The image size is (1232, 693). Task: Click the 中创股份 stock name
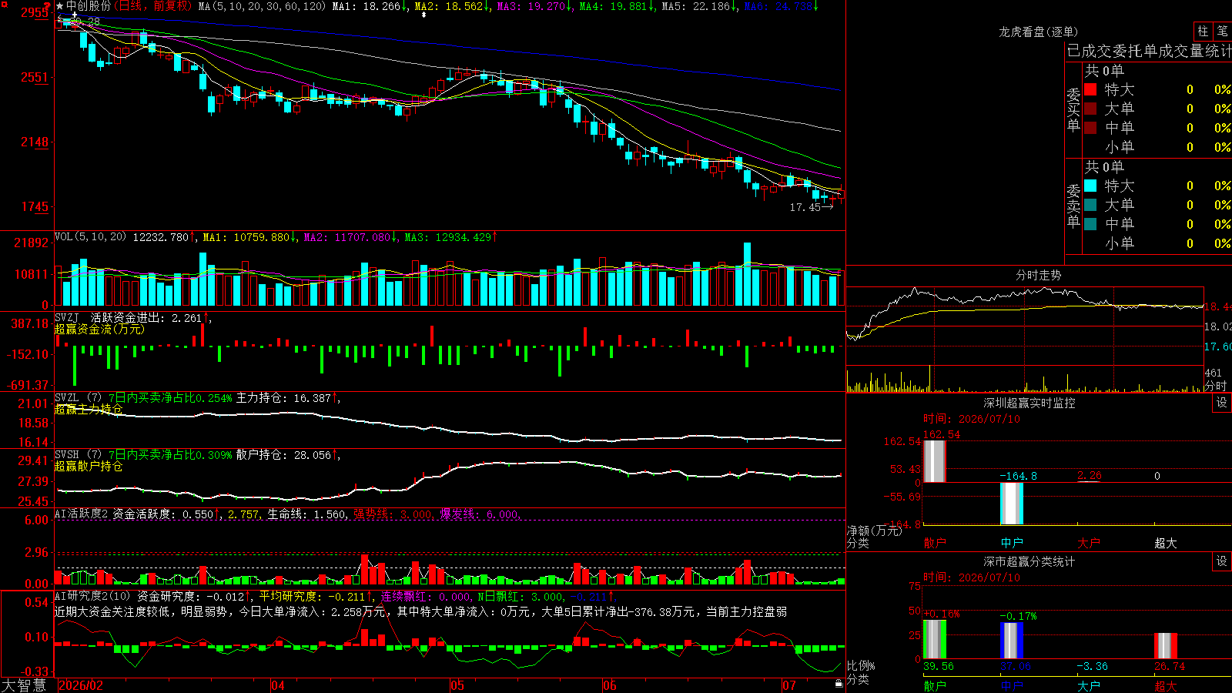click(x=89, y=6)
